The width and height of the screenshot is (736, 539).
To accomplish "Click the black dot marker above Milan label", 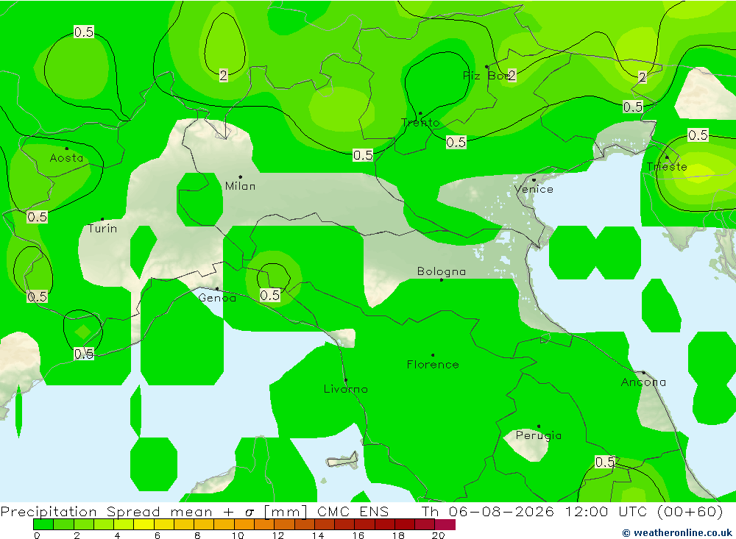I will [x=241, y=177].
